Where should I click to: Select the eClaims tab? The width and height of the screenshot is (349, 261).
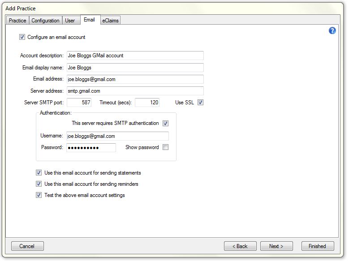coord(110,21)
